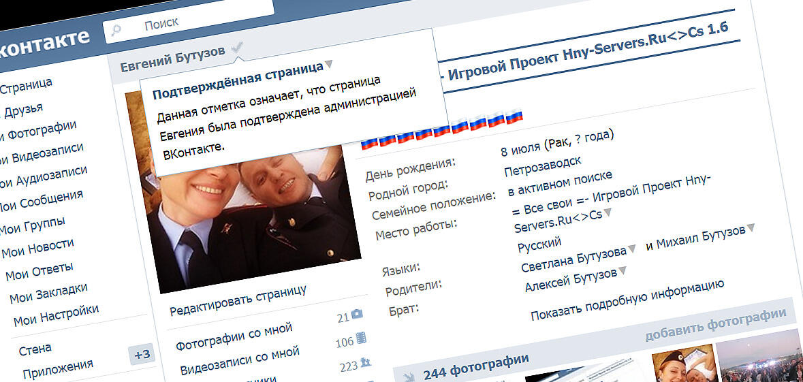Open Стена in the sidebar
Viewport: 803px width, 382px height.
click(35, 350)
